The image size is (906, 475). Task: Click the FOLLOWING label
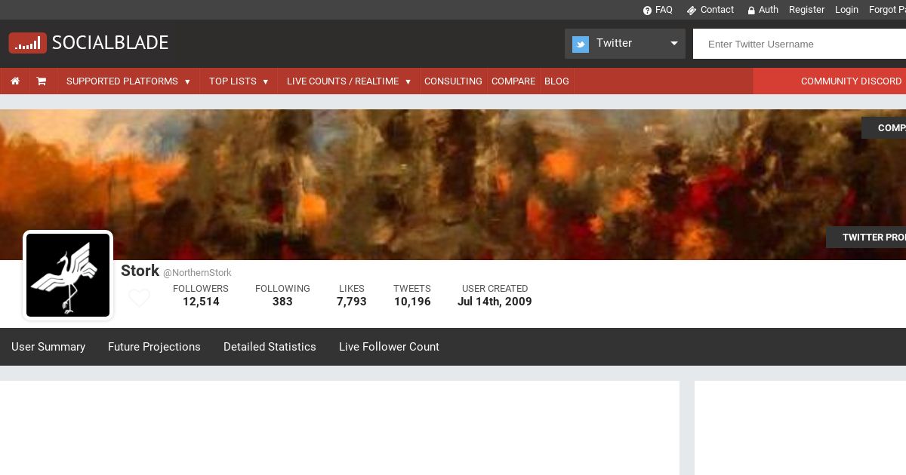coord(282,289)
